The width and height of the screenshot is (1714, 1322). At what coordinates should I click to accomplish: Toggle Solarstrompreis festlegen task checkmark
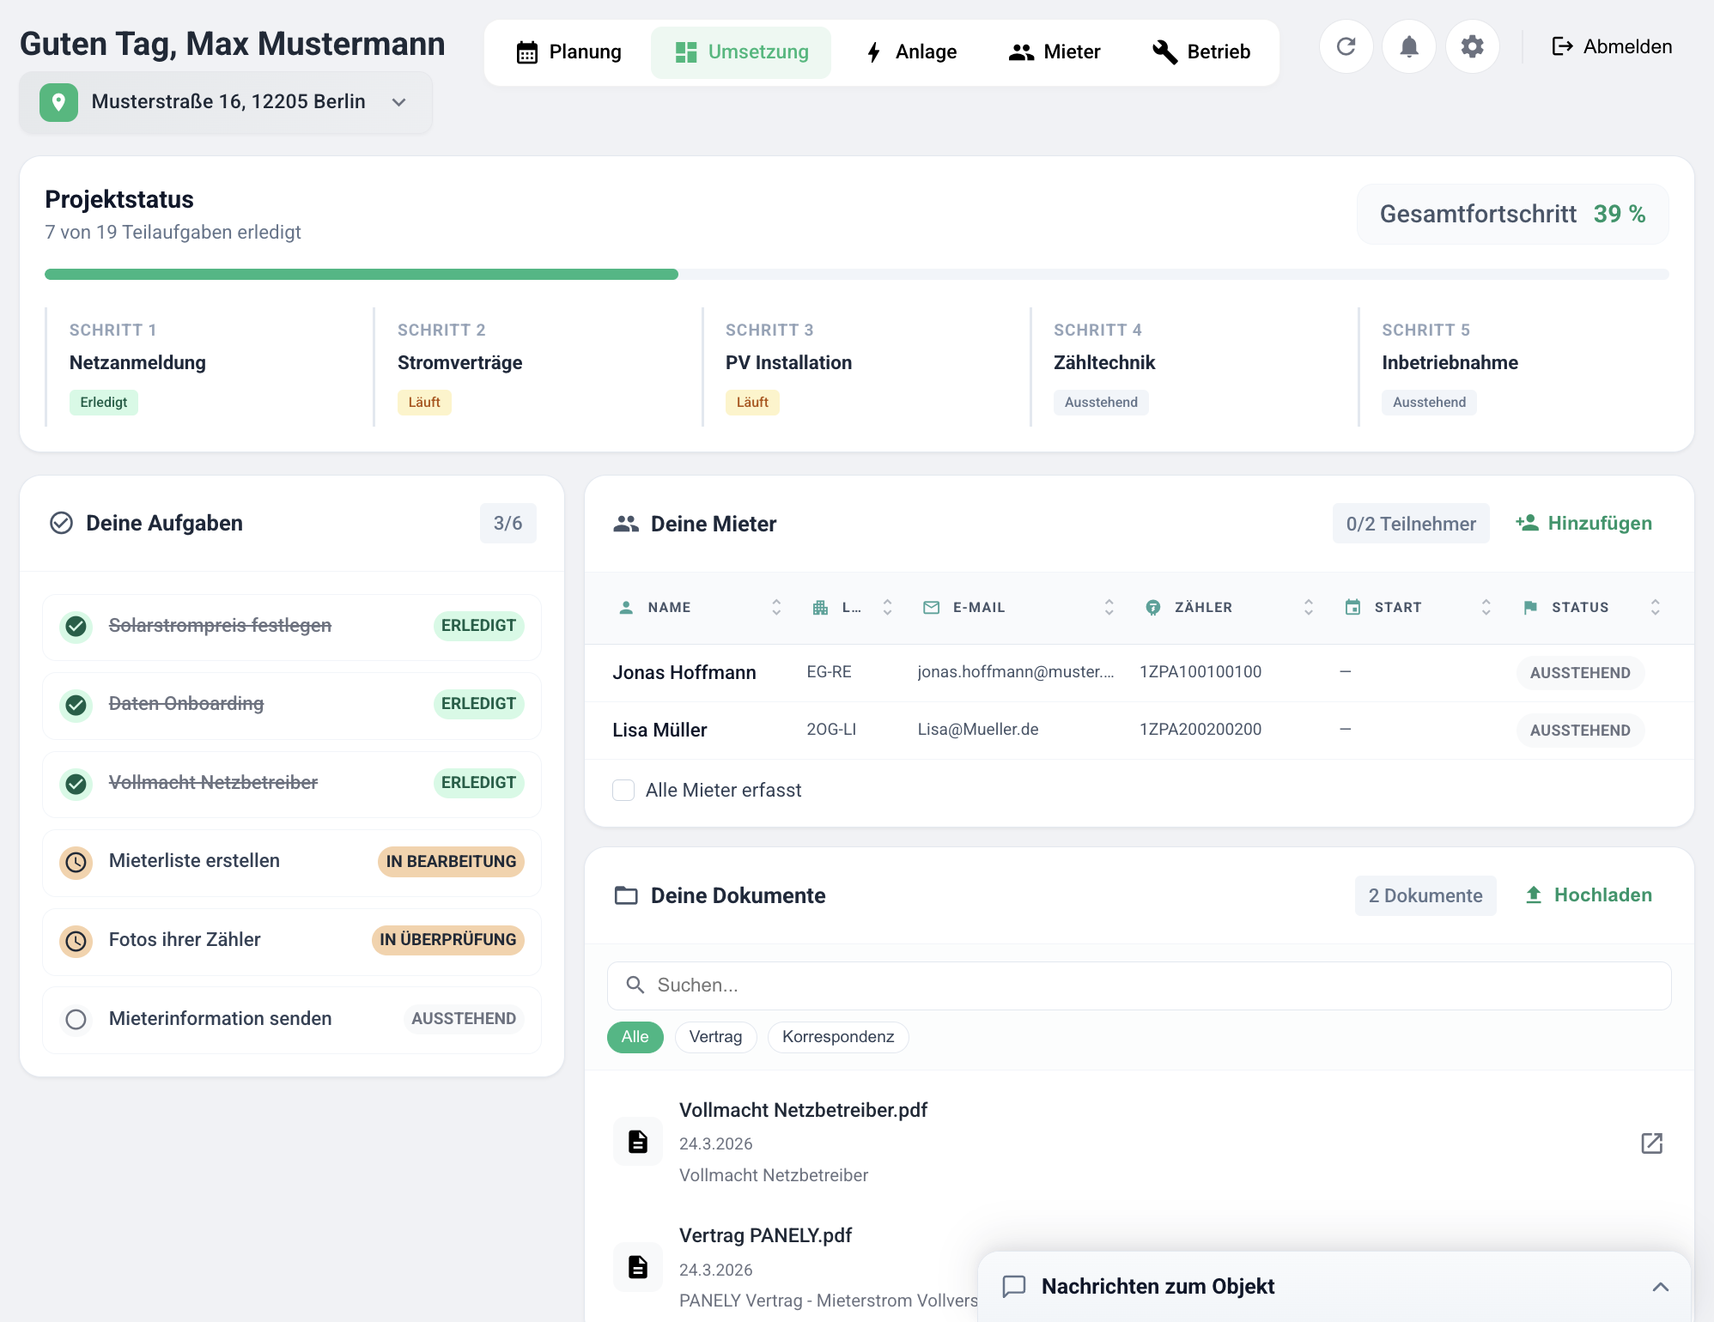pos(76,626)
